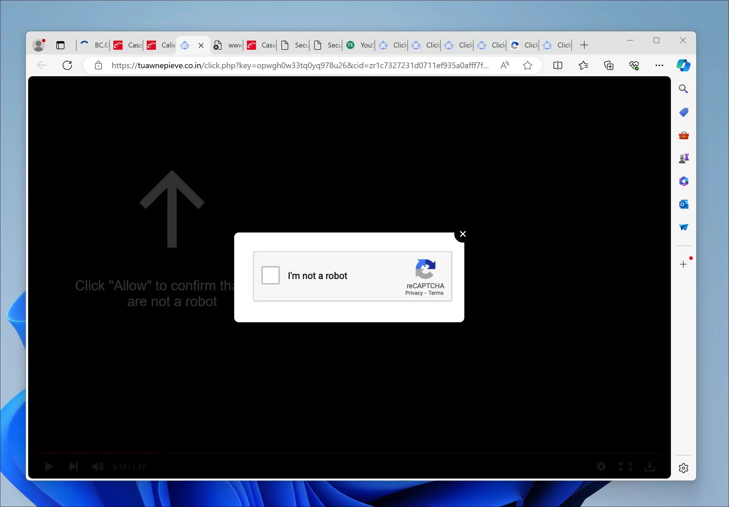View site information lock icon
The height and width of the screenshot is (507, 729).
(98, 65)
